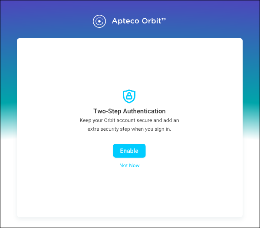The height and width of the screenshot is (228, 260).
Task: Click the TM trademark symbol after Orbit
Action: 164,19
